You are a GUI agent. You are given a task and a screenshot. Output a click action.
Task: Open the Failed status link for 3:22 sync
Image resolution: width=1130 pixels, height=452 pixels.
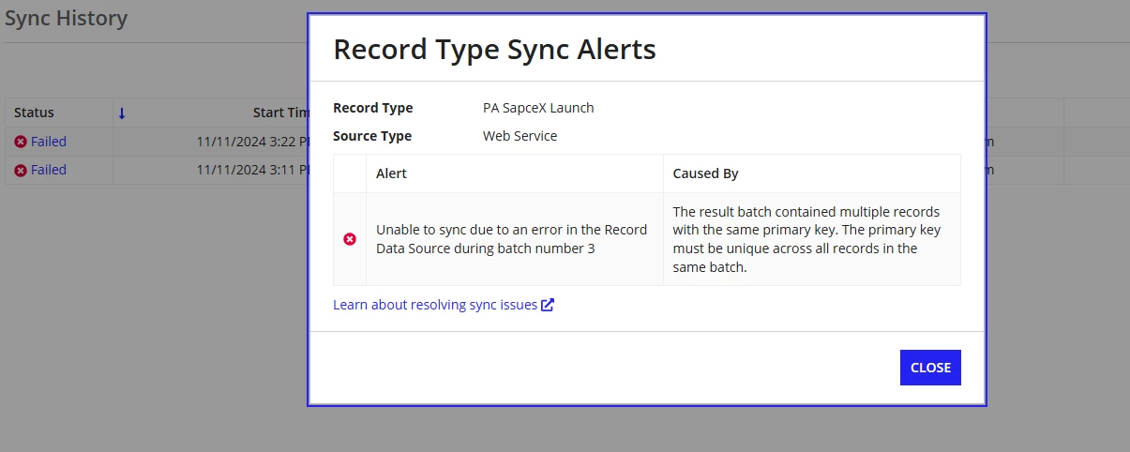pos(49,142)
